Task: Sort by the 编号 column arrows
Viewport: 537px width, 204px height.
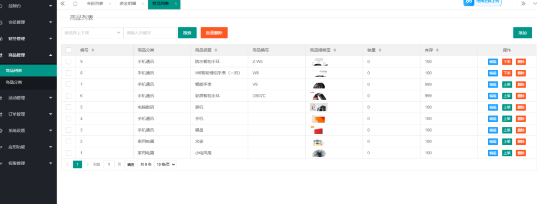Action: point(93,50)
